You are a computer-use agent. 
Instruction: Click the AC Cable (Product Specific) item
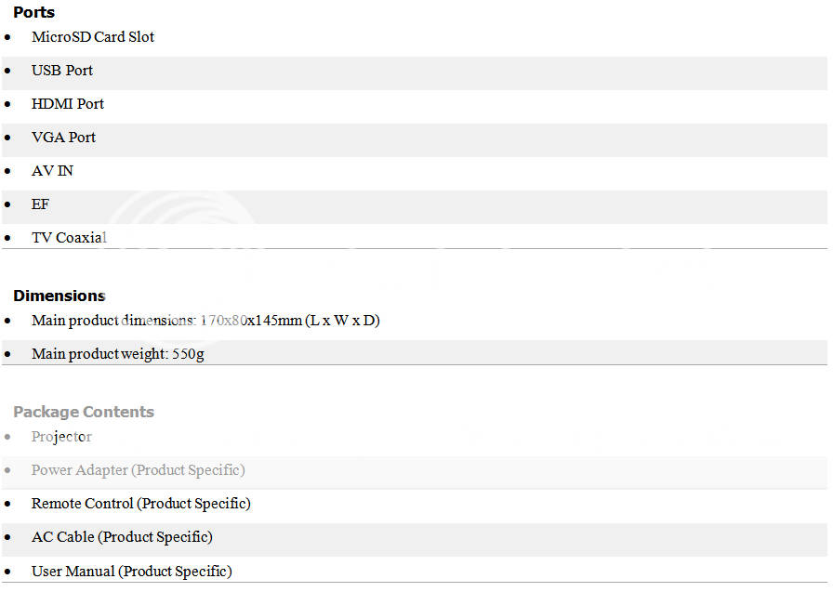(x=122, y=537)
